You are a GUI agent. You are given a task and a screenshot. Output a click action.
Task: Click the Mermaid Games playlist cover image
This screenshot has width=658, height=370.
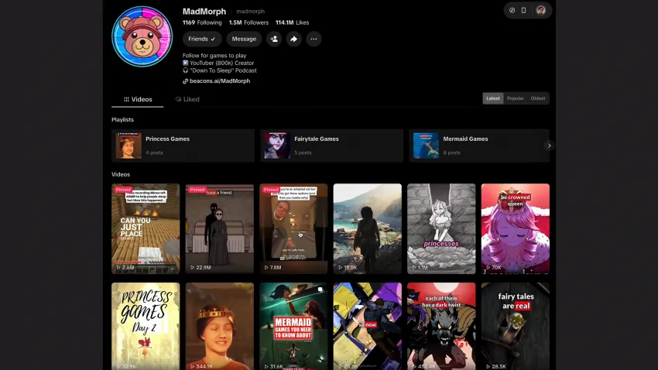tap(426, 146)
